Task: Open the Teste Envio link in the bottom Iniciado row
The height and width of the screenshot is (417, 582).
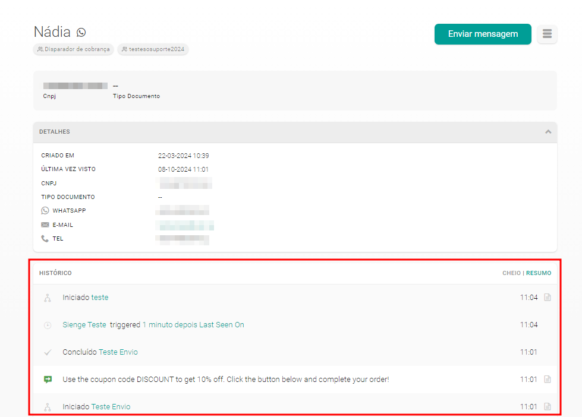Action: coord(111,407)
